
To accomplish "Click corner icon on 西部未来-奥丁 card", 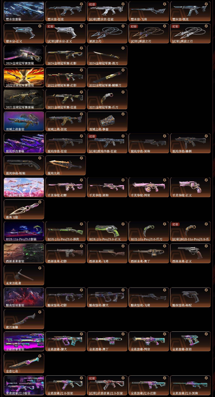I will pos(164,246).
